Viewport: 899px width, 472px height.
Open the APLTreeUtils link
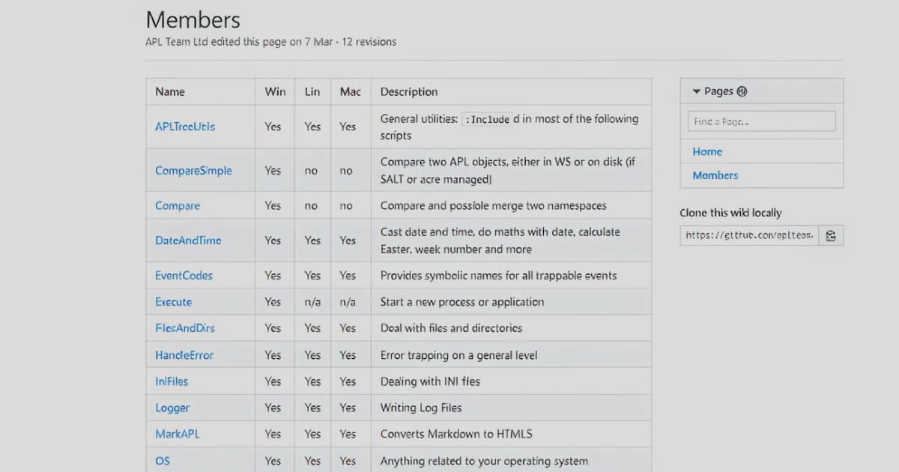coord(185,127)
